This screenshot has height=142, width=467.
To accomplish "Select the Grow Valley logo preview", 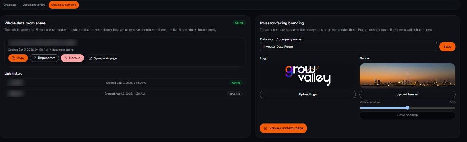I will tap(308, 76).
